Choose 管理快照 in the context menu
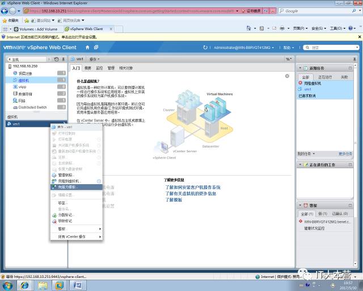Screen dimensions: 363x291 (x=76, y=175)
